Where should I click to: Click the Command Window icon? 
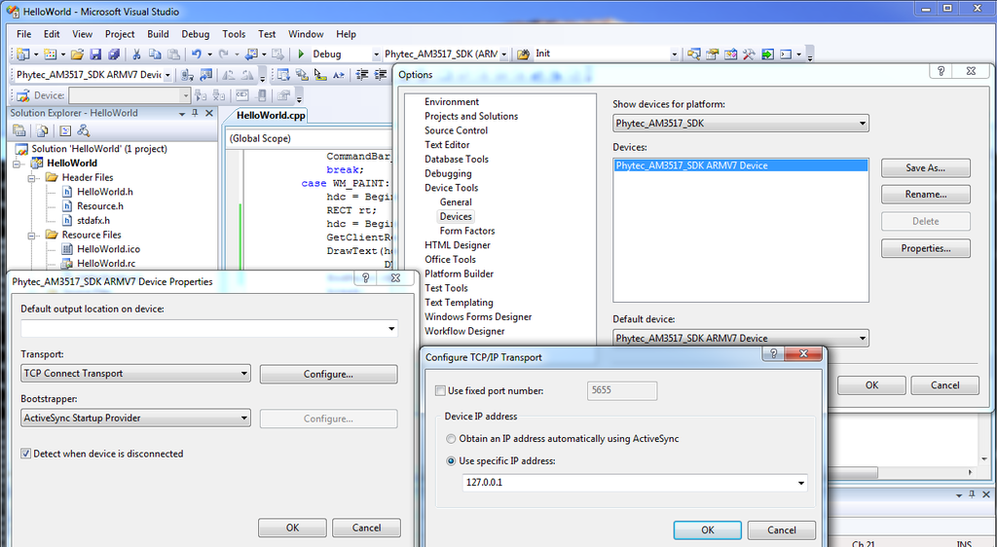[786, 55]
